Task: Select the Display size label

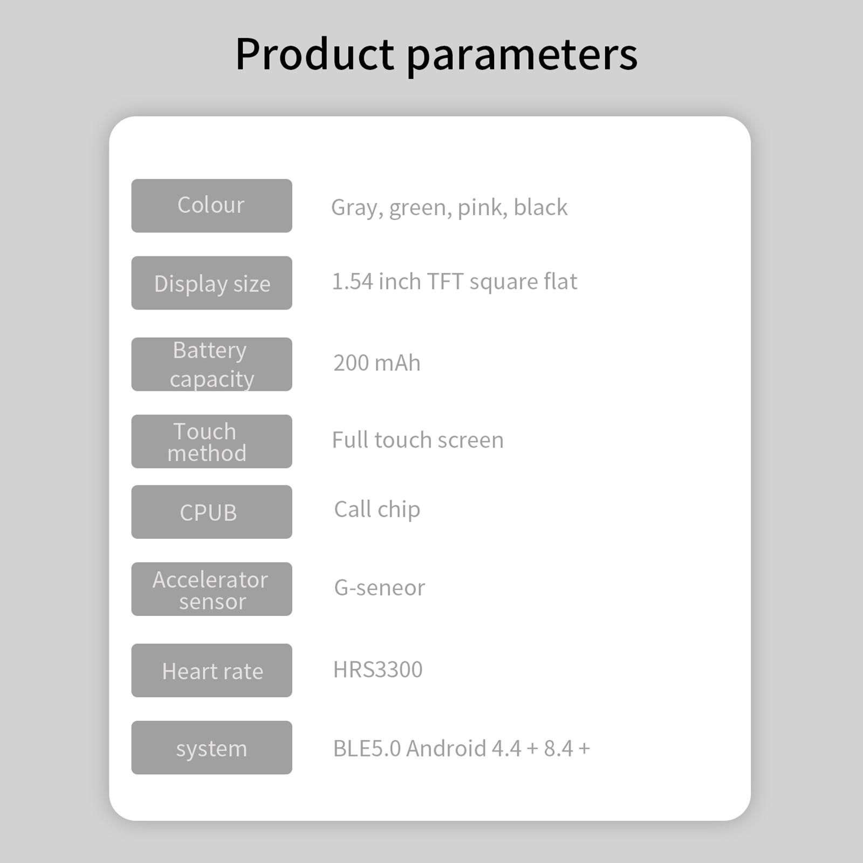Action: coord(211,283)
